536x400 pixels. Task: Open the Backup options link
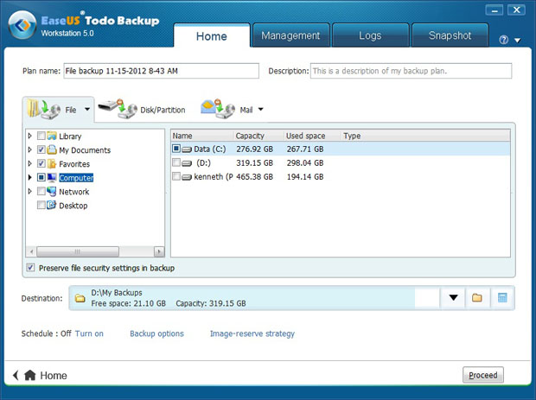coord(156,333)
